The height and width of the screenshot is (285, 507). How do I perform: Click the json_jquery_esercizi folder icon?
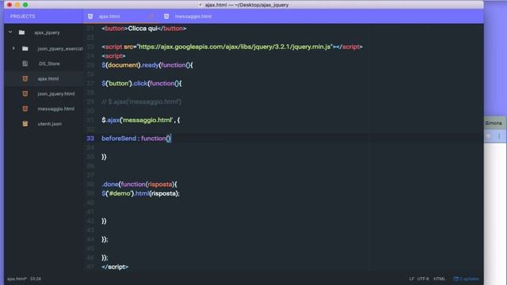25,48
